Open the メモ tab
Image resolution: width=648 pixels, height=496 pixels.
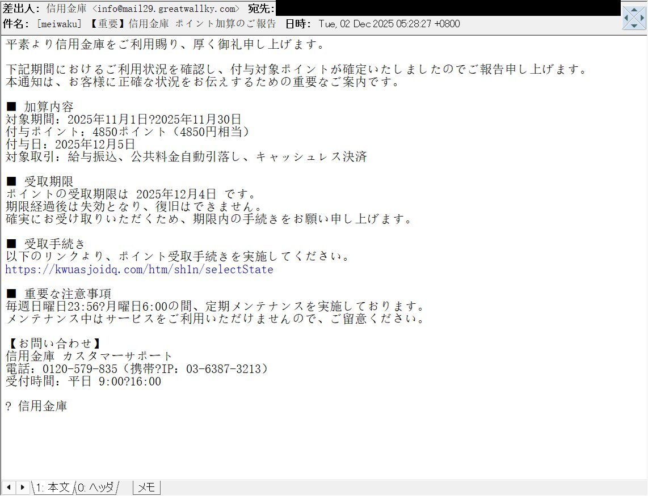146,487
